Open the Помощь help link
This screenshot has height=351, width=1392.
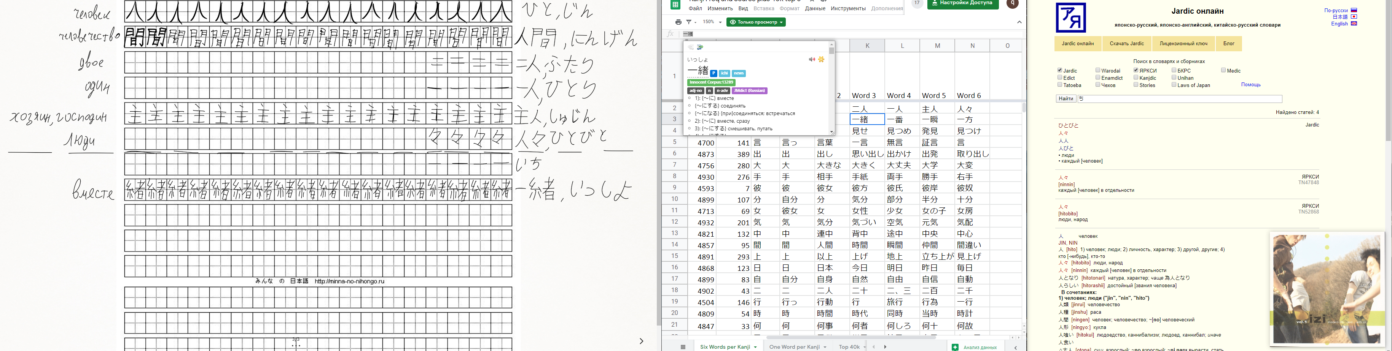click(x=1250, y=85)
